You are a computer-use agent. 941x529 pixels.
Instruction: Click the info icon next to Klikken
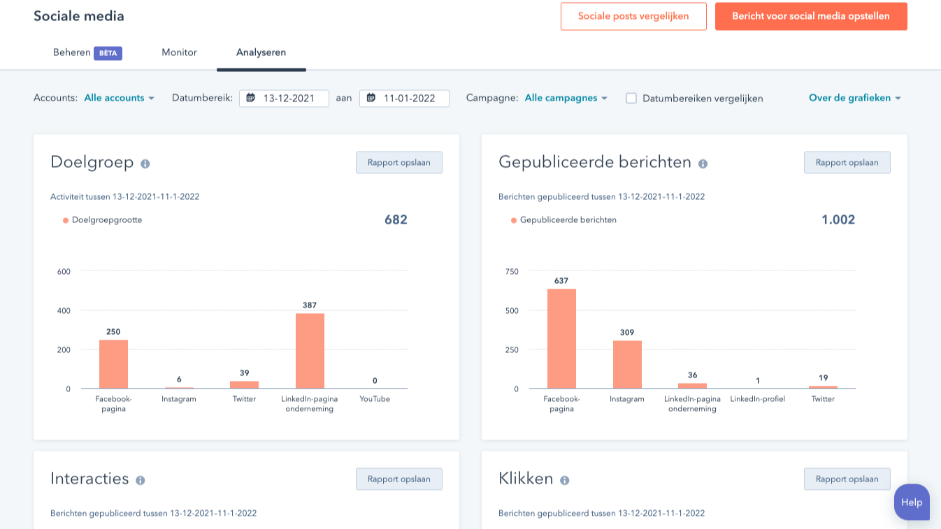pyautogui.click(x=564, y=479)
